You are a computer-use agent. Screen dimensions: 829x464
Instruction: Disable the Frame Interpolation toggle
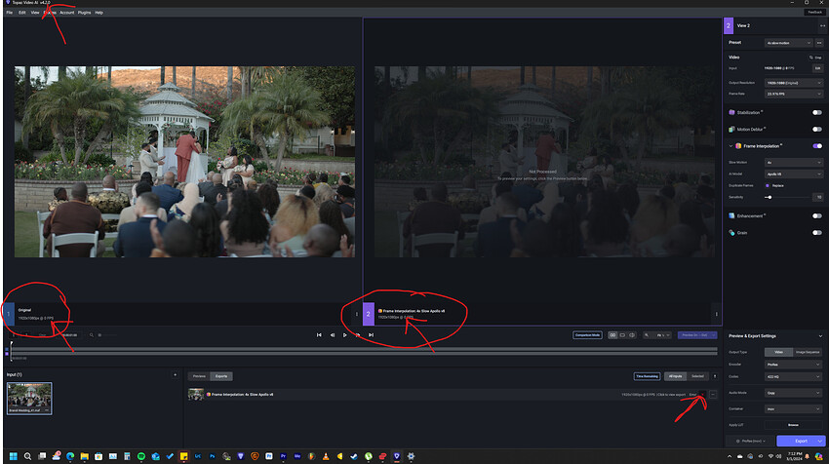point(816,145)
